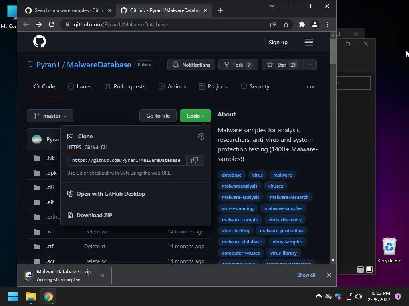The height and width of the screenshot is (306, 409).
Task: Copy the HTTPS clone URL
Action: (x=195, y=160)
